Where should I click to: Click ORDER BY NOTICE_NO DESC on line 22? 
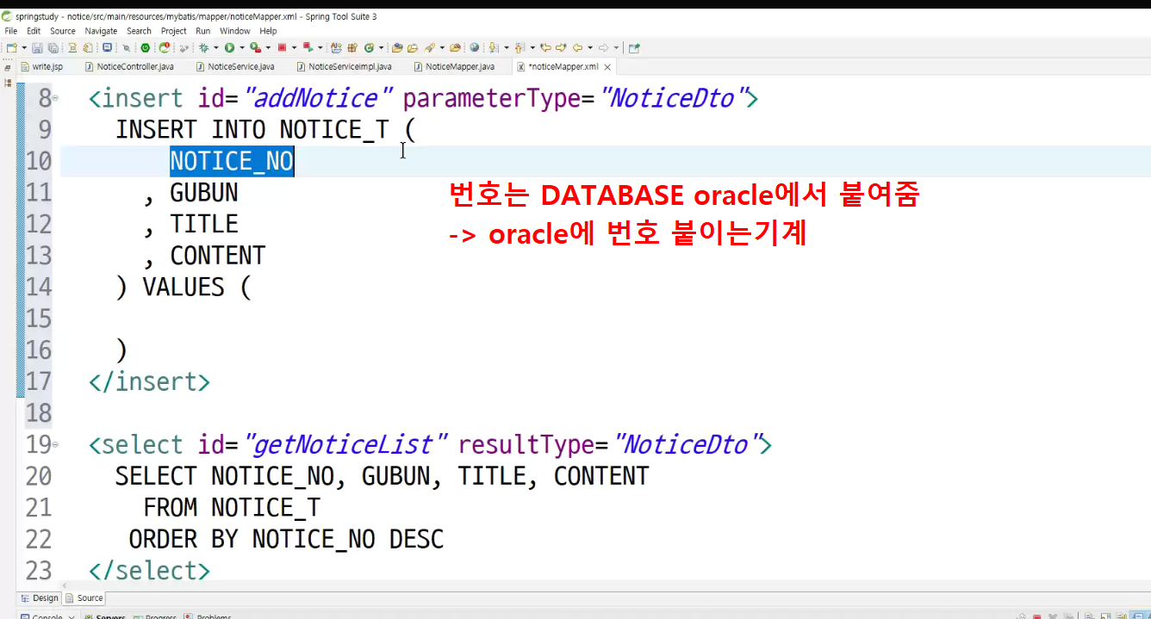tap(286, 540)
